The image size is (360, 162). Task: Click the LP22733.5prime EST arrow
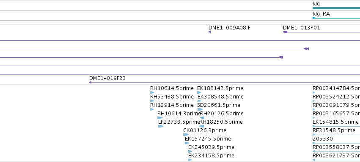[x=161, y=126]
